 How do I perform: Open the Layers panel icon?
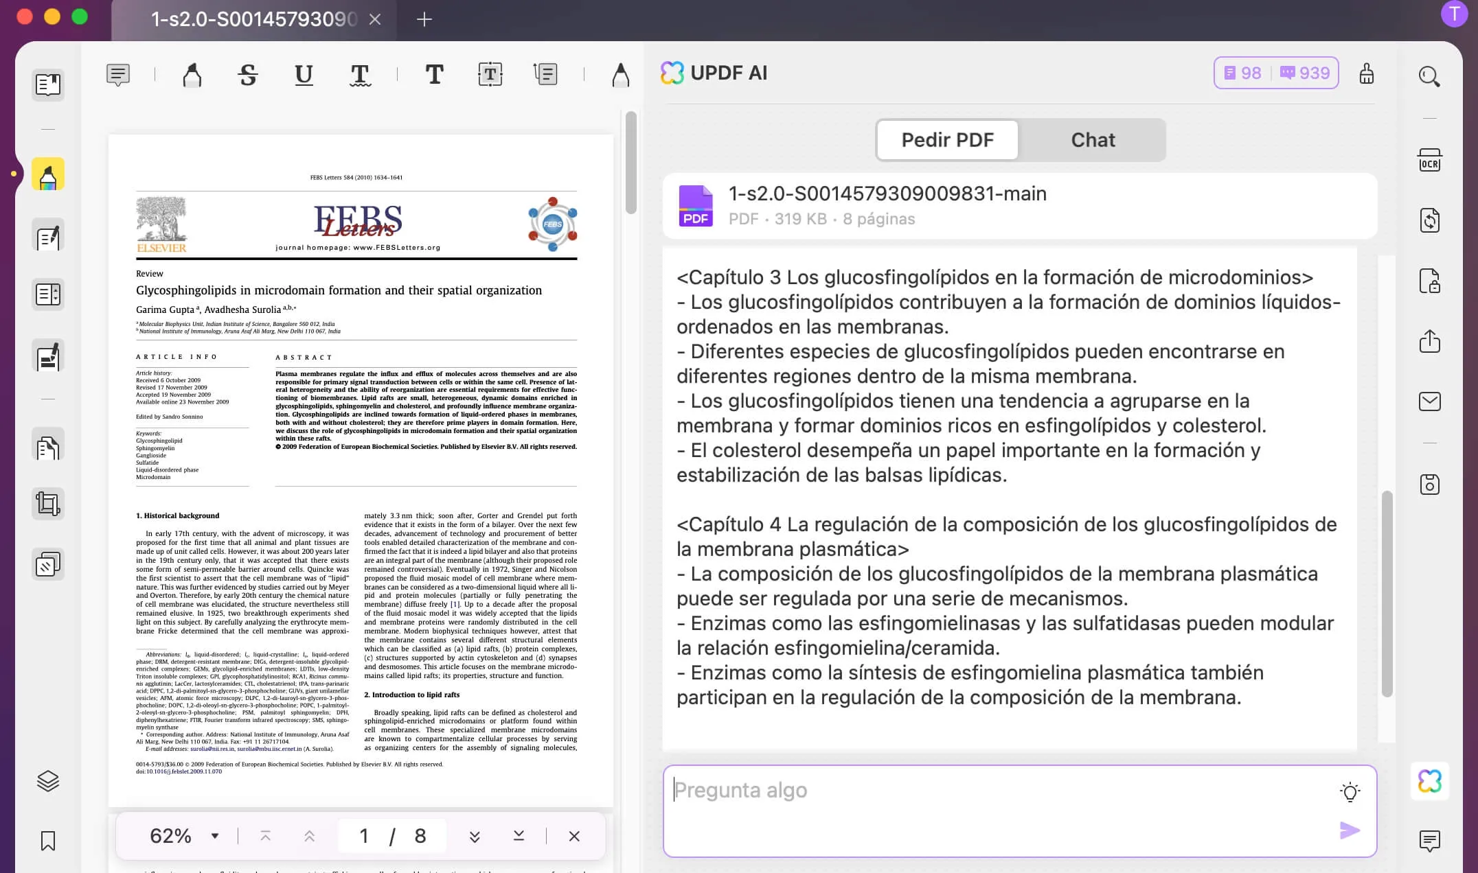tap(48, 781)
